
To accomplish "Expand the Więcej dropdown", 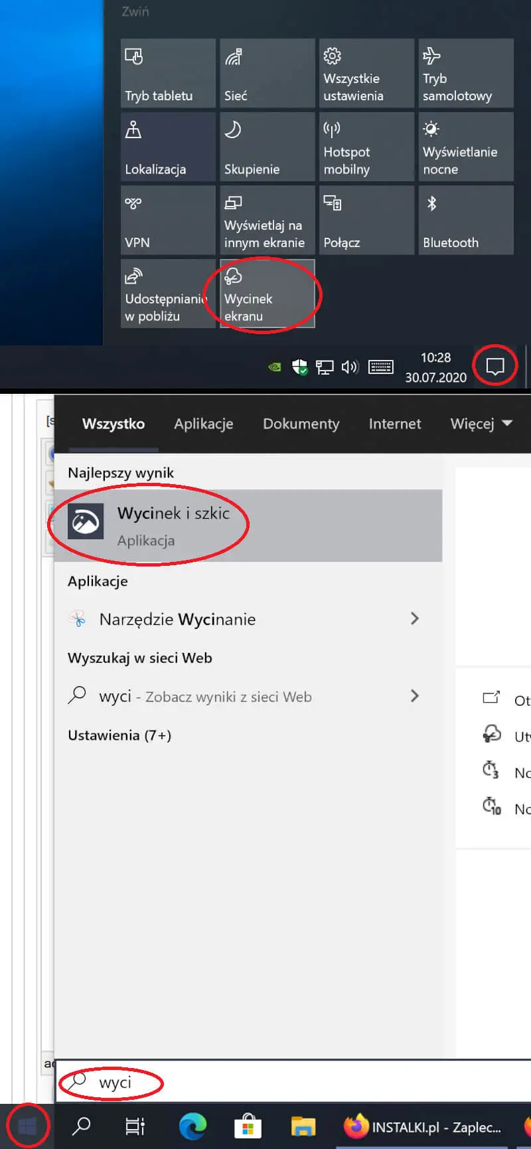I will pyautogui.click(x=481, y=424).
